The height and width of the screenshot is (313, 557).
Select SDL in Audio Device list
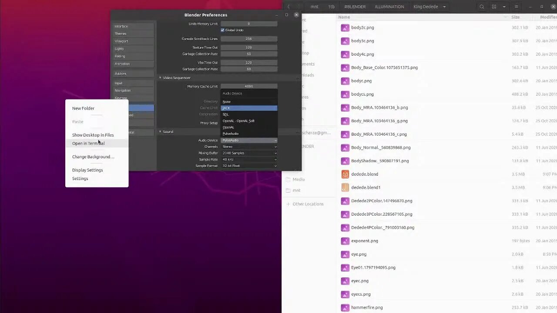click(x=249, y=114)
